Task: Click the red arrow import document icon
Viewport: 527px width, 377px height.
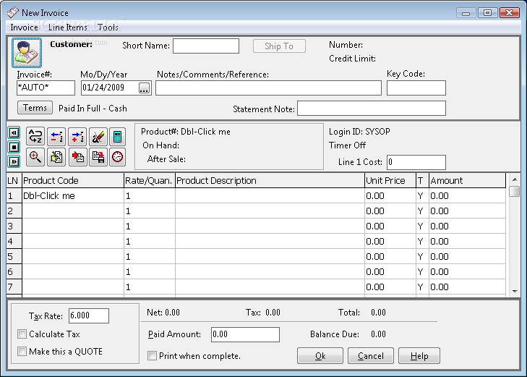Action: 77,157
